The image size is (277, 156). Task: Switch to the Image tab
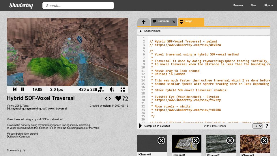(x=191, y=22)
